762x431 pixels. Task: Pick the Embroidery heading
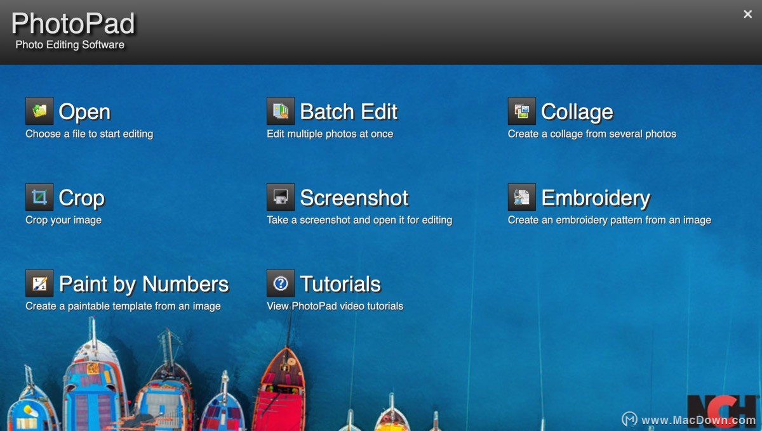coord(596,198)
